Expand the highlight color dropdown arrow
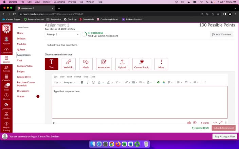Image resolution: width=239 pixels, height=149 pixels. click(x=112, y=82)
